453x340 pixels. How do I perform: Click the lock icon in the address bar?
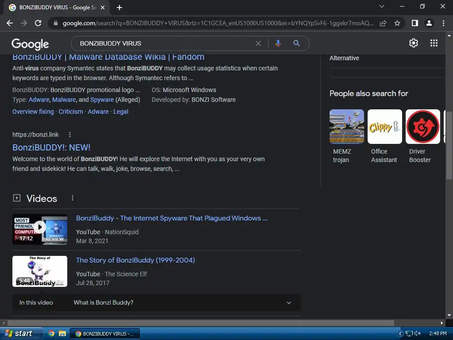56,23
